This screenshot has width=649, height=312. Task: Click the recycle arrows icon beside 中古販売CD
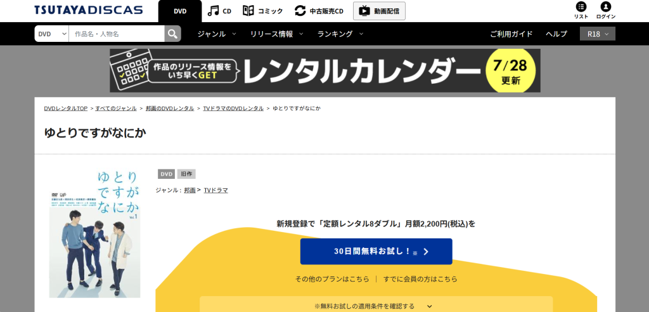click(300, 11)
